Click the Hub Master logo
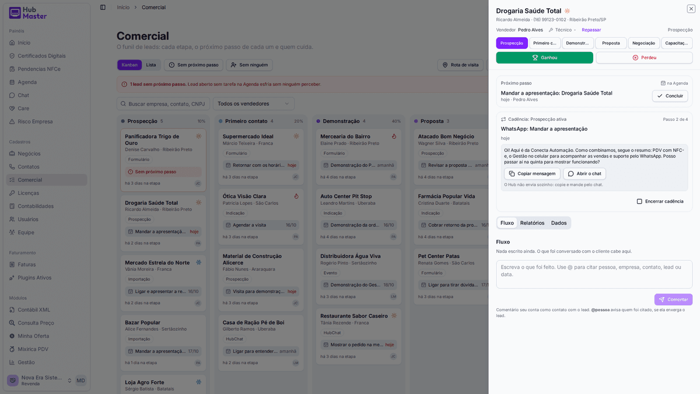The image size is (700, 394). pyautogui.click(x=28, y=13)
